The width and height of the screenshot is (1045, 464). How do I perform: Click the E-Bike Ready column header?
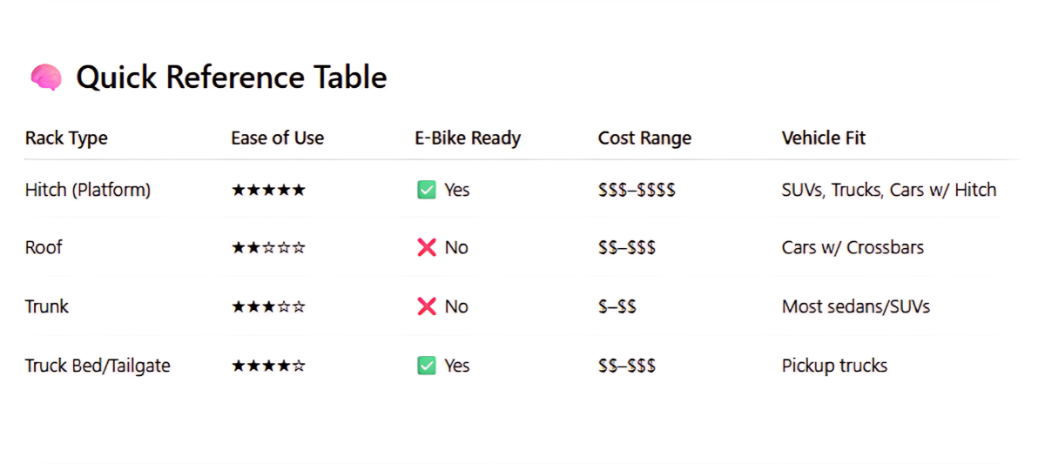(x=467, y=138)
